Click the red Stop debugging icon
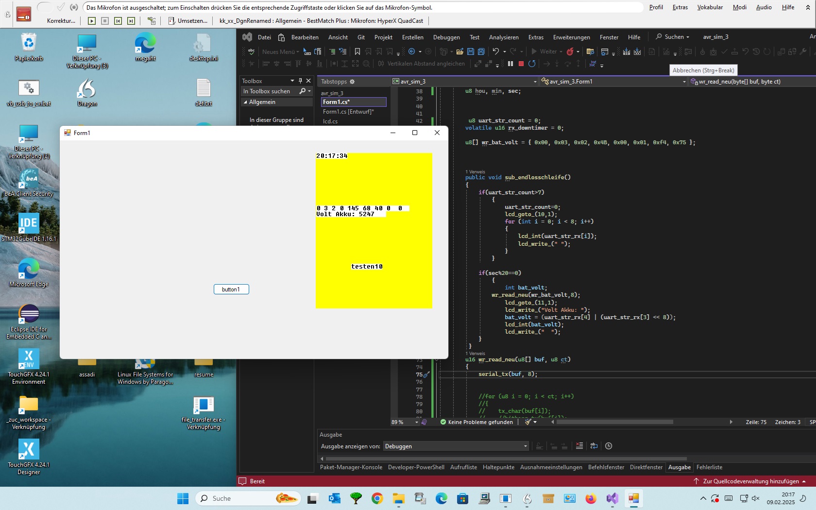 pyautogui.click(x=521, y=64)
